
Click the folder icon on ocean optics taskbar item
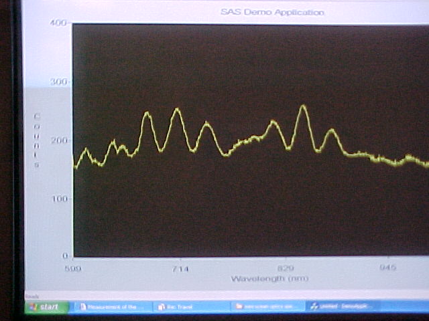(239, 307)
